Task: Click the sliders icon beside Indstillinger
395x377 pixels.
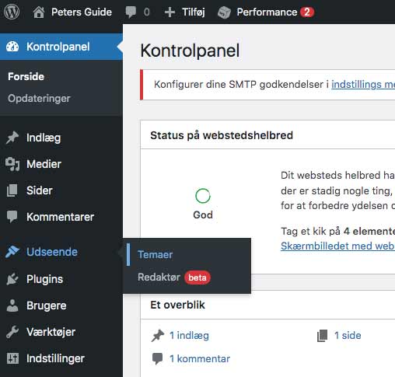Action: click(12, 358)
